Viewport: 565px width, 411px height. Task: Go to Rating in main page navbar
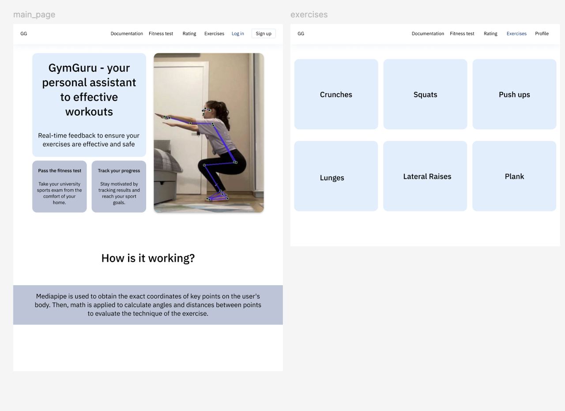189,34
